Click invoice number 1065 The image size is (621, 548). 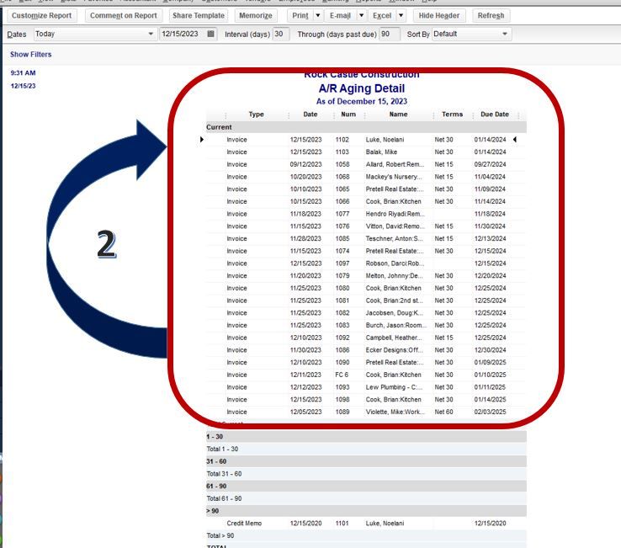coord(342,189)
